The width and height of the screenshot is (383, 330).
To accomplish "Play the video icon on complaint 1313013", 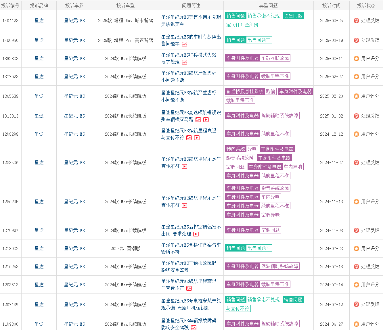I will (206, 120).
